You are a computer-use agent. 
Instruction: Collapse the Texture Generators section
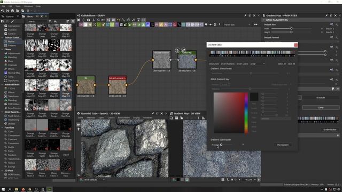pos(2,38)
